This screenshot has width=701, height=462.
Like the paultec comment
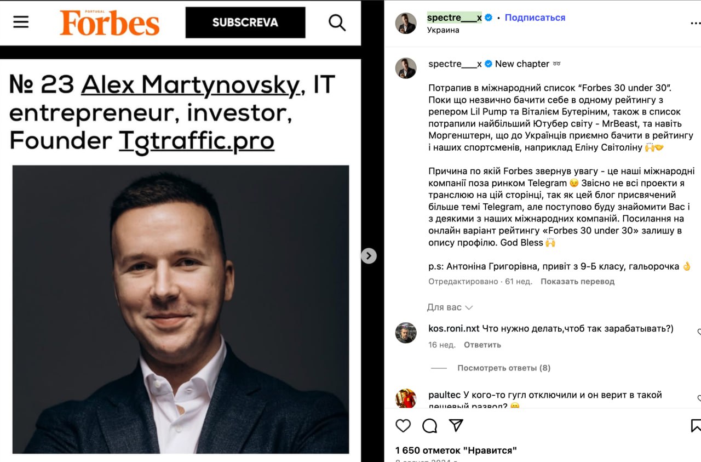[698, 398]
